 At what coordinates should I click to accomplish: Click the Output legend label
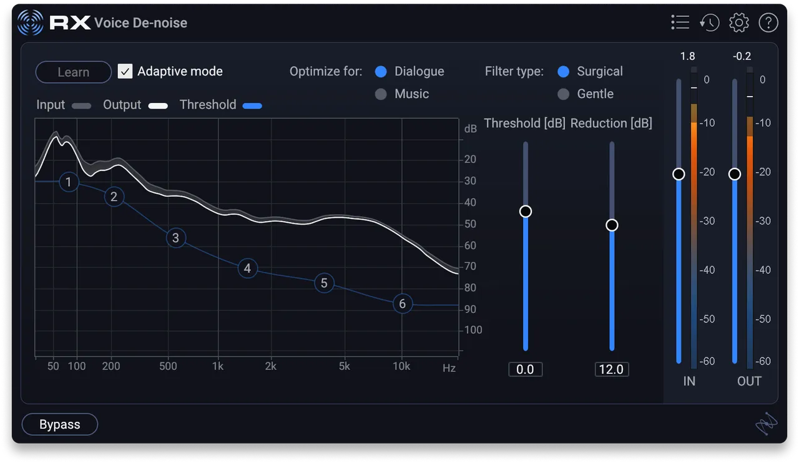coord(122,105)
